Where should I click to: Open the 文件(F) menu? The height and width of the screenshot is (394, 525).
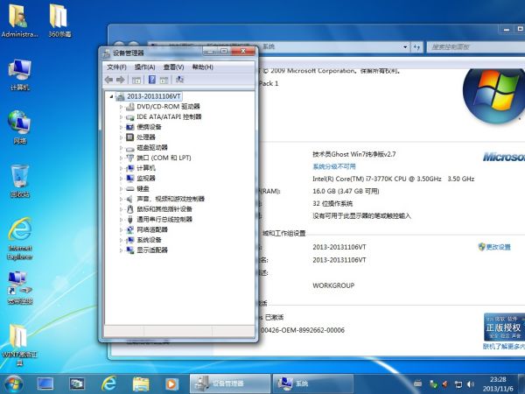point(116,67)
